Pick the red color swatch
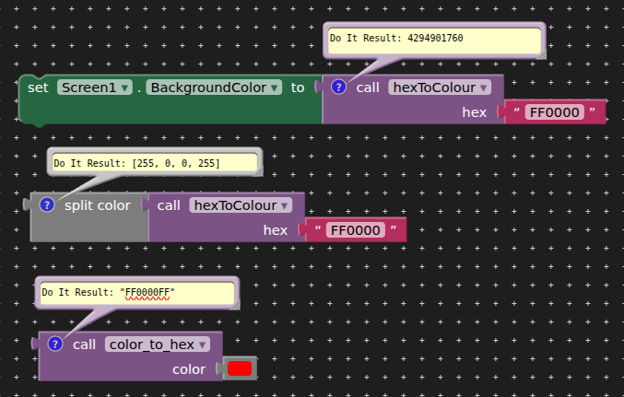The width and height of the screenshot is (624, 397). 240,368
